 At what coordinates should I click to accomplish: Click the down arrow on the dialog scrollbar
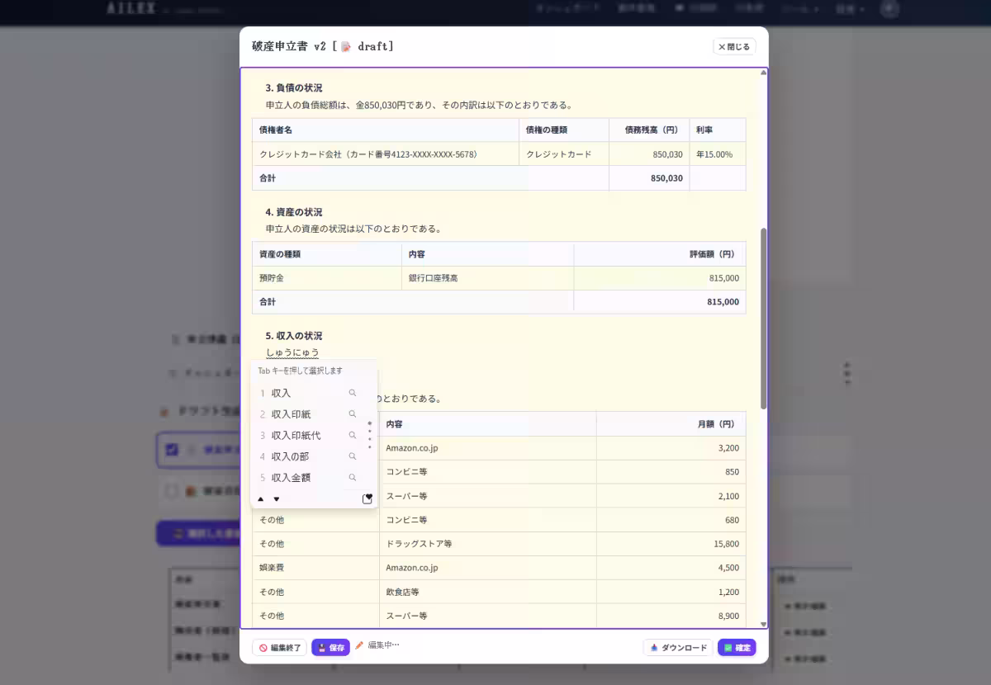[x=764, y=625]
